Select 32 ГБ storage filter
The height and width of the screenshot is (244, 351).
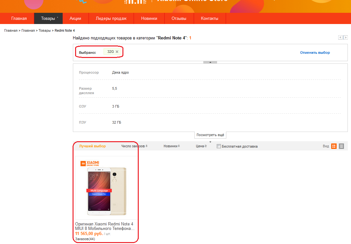pos(117,122)
